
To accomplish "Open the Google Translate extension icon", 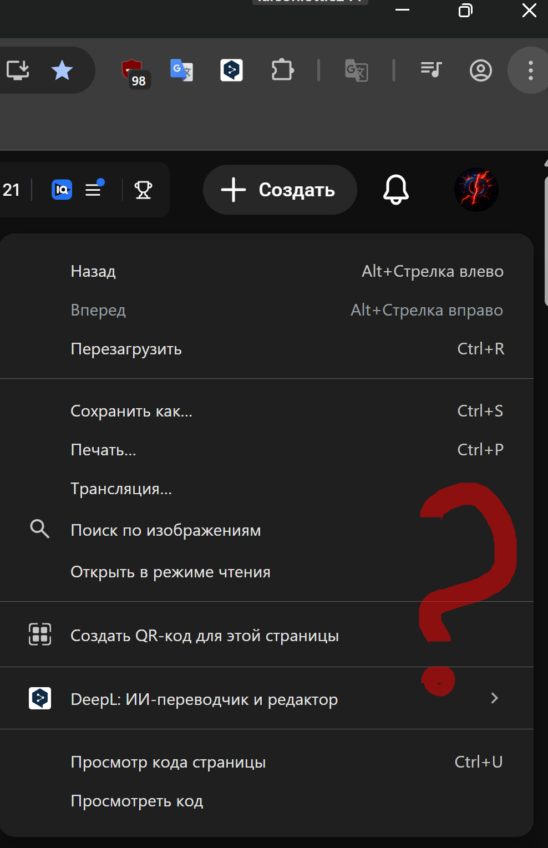I will coord(181,70).
